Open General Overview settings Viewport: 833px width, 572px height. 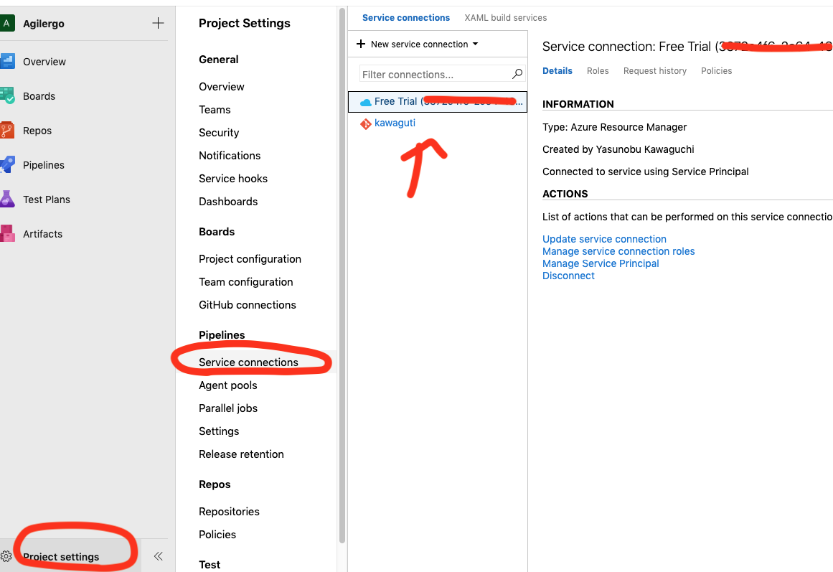click(x=222, y=87)
